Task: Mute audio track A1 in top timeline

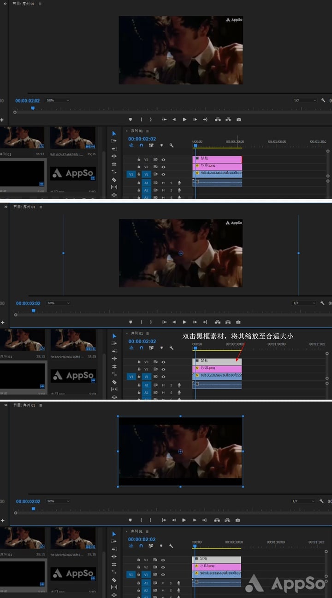Action: click(163, 183)
